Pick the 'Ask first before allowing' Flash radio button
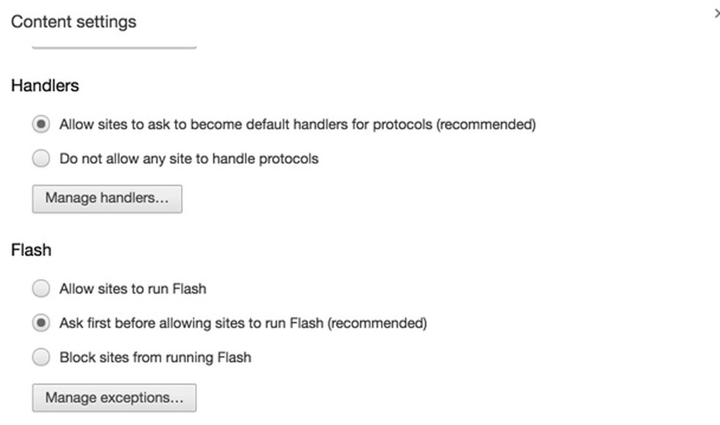Viewport: 720px width, 425px height. tap(41, 323)
